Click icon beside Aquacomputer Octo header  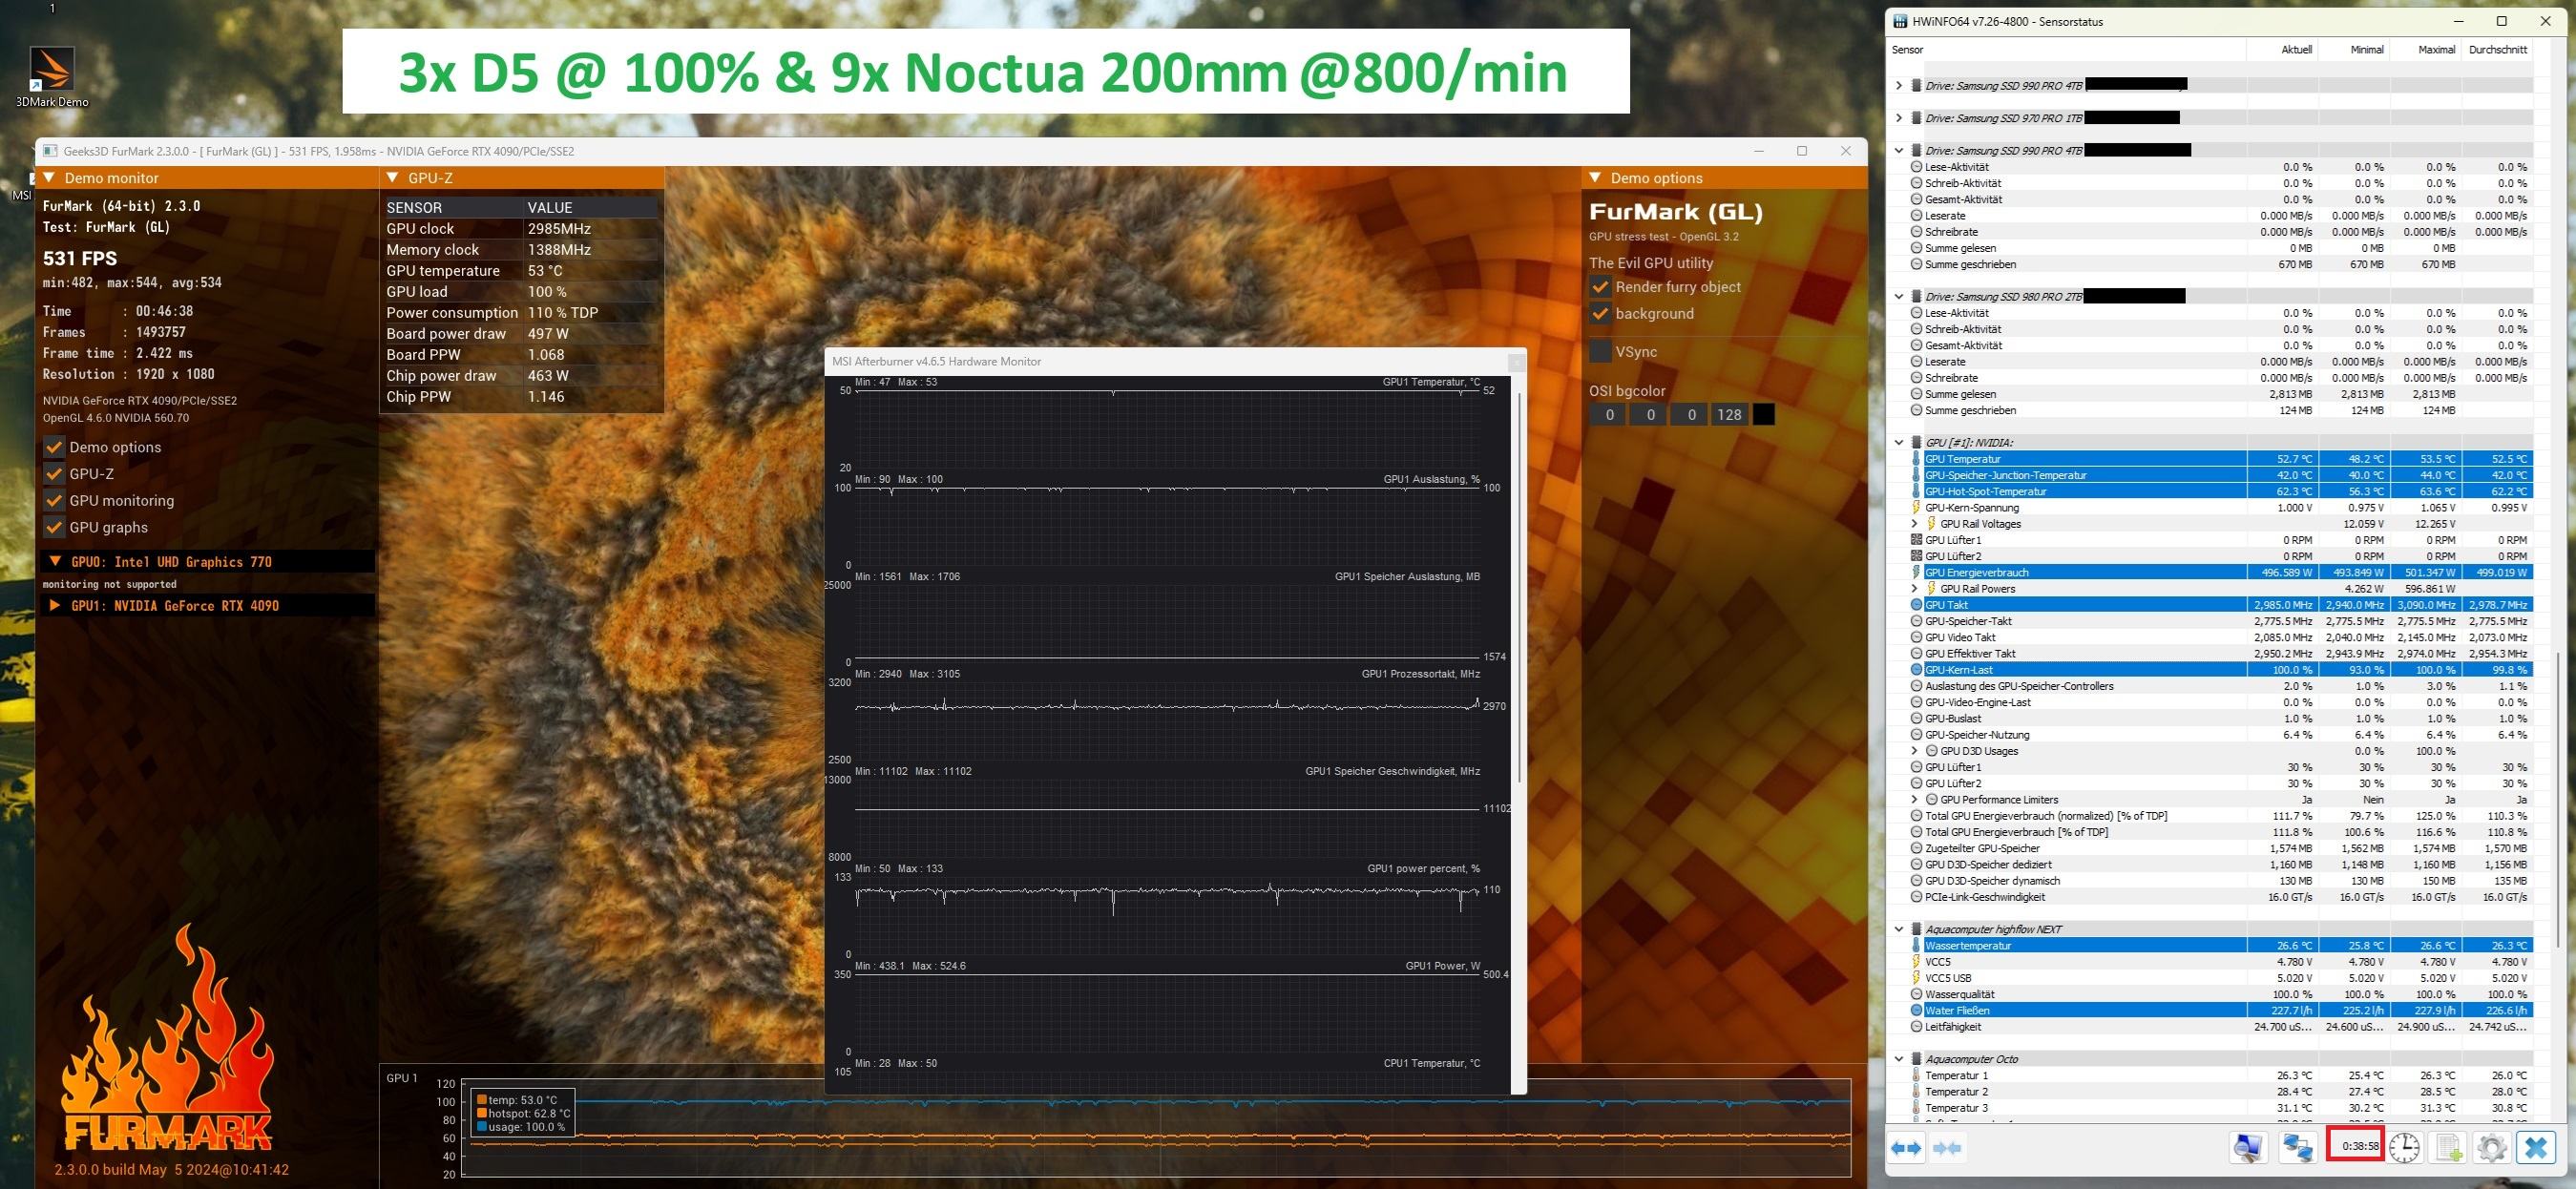click(x=1916, y=1059)
